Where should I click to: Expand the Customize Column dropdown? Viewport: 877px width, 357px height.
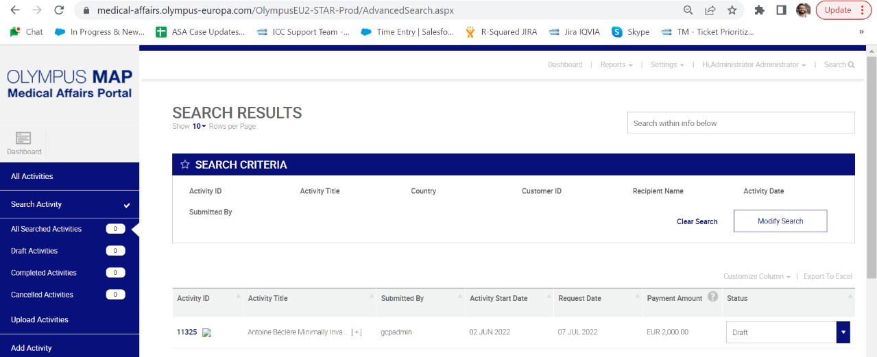coord(756,276)
